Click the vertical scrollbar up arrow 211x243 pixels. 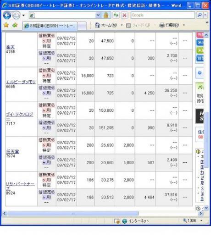coord(206,35)
